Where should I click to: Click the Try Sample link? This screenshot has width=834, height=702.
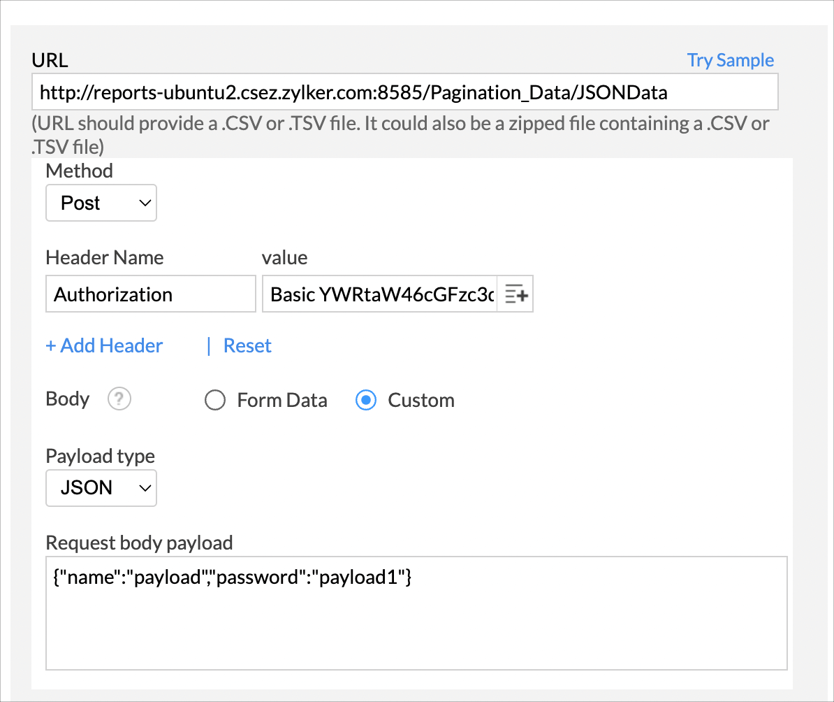point(730,60)
